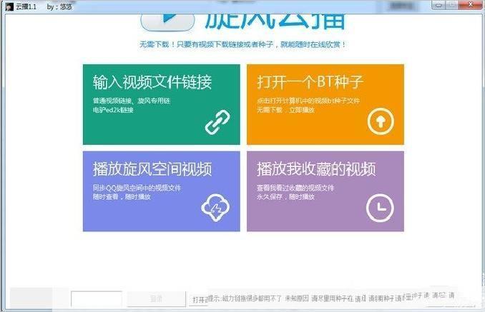
Task: Click the greyed button beside the bottom input box
Action: coord(156,298)
